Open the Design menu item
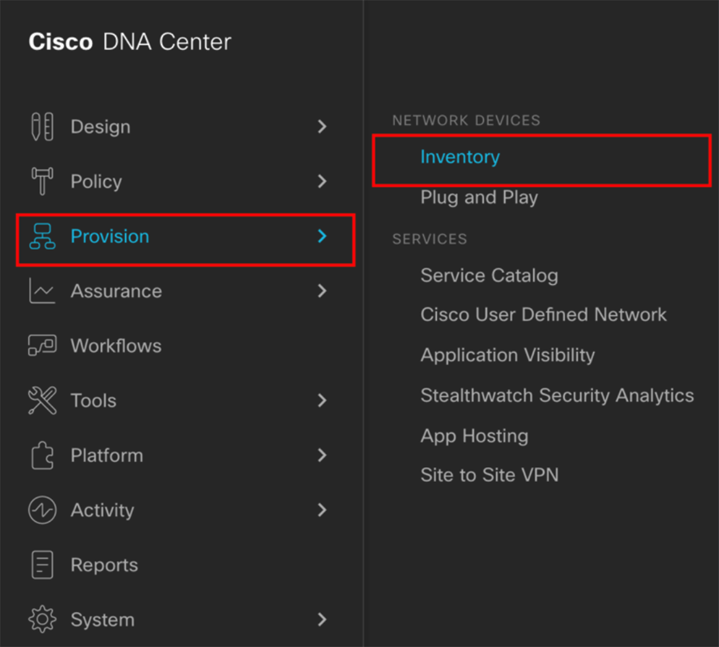The width and height of the screenshot is (719, 647). pyautogui.click(x=101, y=127)
